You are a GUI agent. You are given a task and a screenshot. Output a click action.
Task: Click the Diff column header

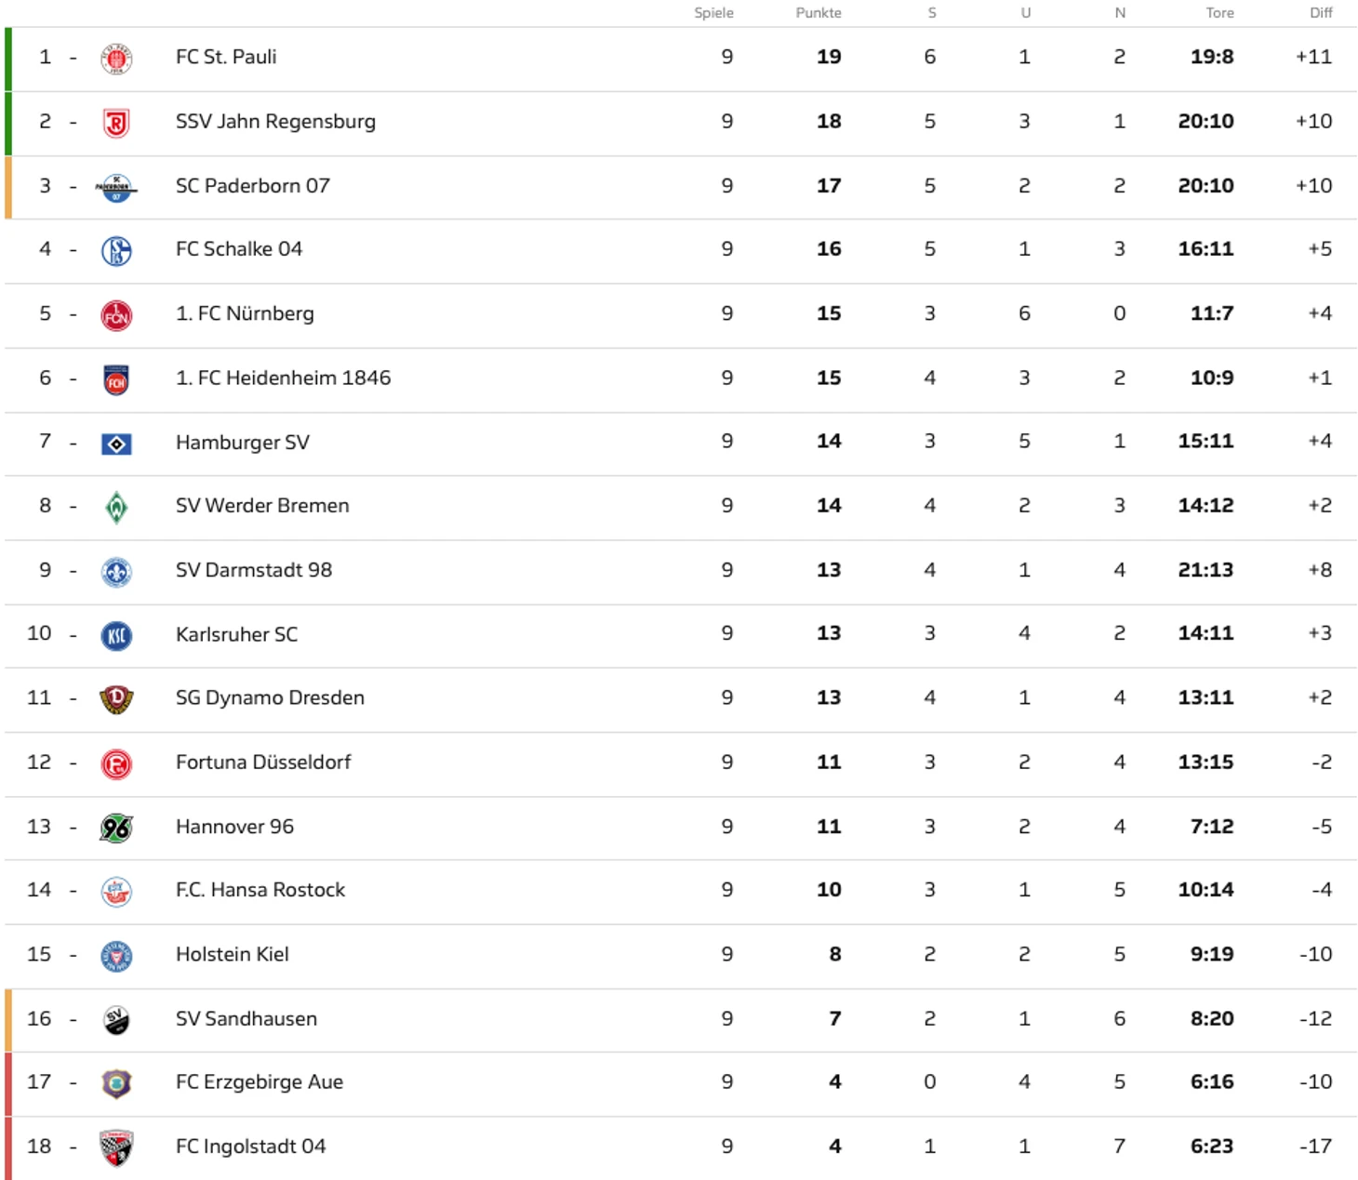[x=1321, y=13]
